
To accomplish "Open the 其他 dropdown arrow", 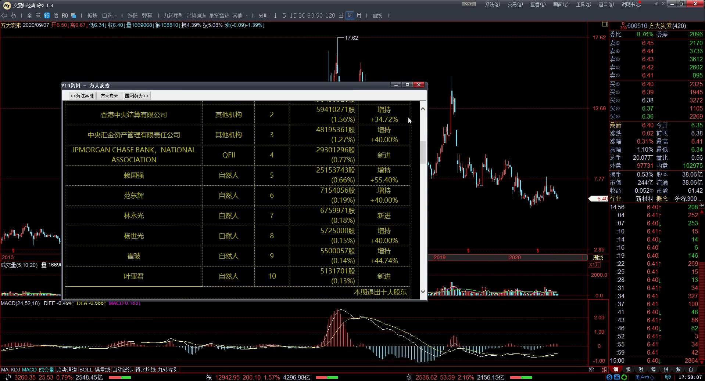I will click(x=247, y=15).
